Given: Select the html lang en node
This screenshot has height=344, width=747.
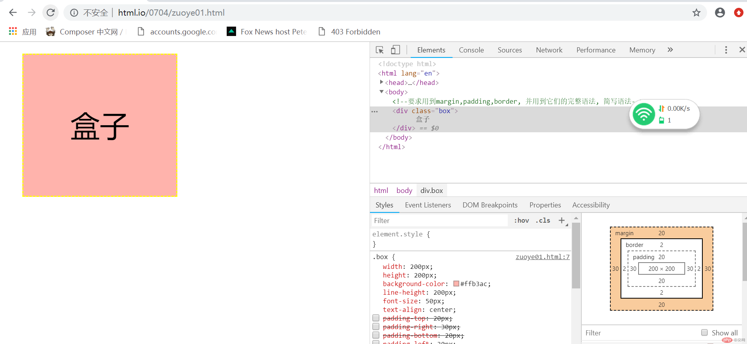Looking at the screenshot, I should (x=409, y=73).
